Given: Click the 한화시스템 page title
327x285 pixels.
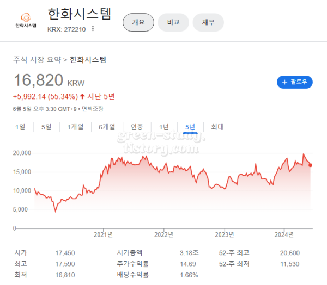Looking at the screenshot, I should coord(79,14).
